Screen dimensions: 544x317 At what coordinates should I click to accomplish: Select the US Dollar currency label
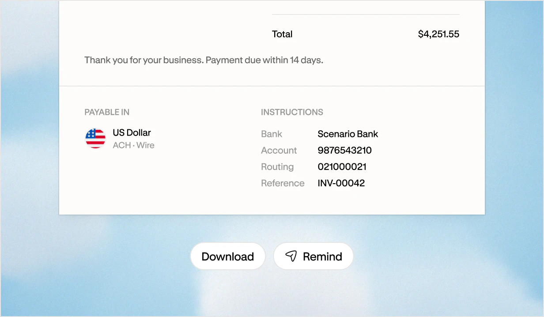pos(132,132)
